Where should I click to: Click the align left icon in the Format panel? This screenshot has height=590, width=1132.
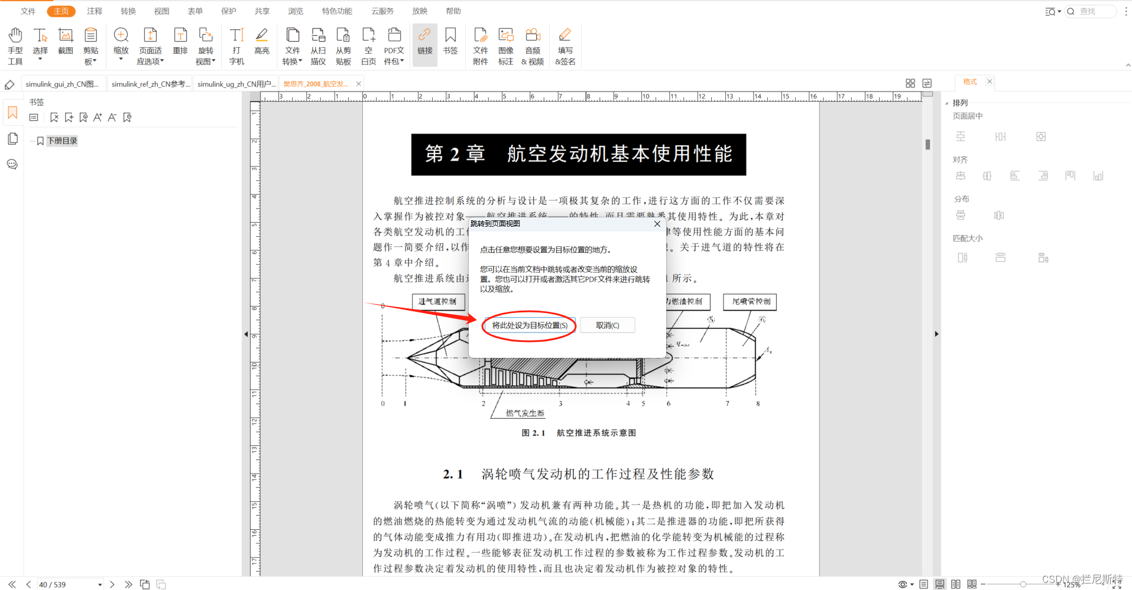(1015, 176)
